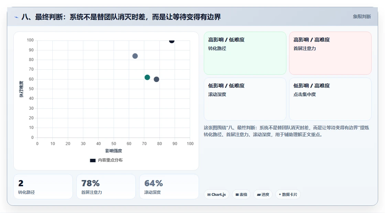Toggle the 内容重点分布 legend entry

click(x=106, y=160)
